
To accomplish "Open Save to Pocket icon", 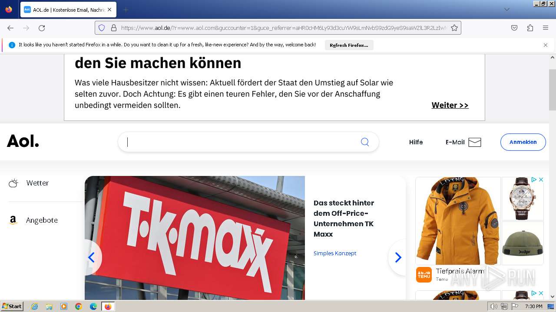I will point(514,28).
